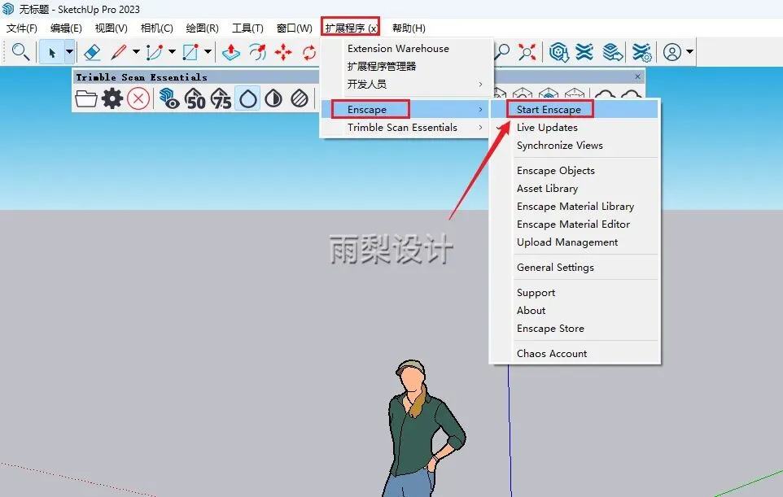The width and height of the screenshot is (783, 497).
Task: Expand the Select tool dropdown arrow
Action: point(69,52)
